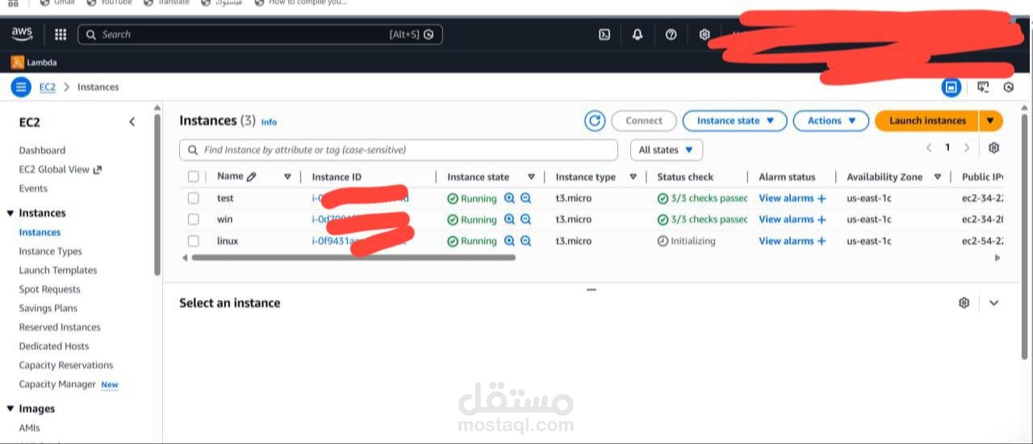
Task: Open detail pane settings gear icon
Action: (964, 303)
